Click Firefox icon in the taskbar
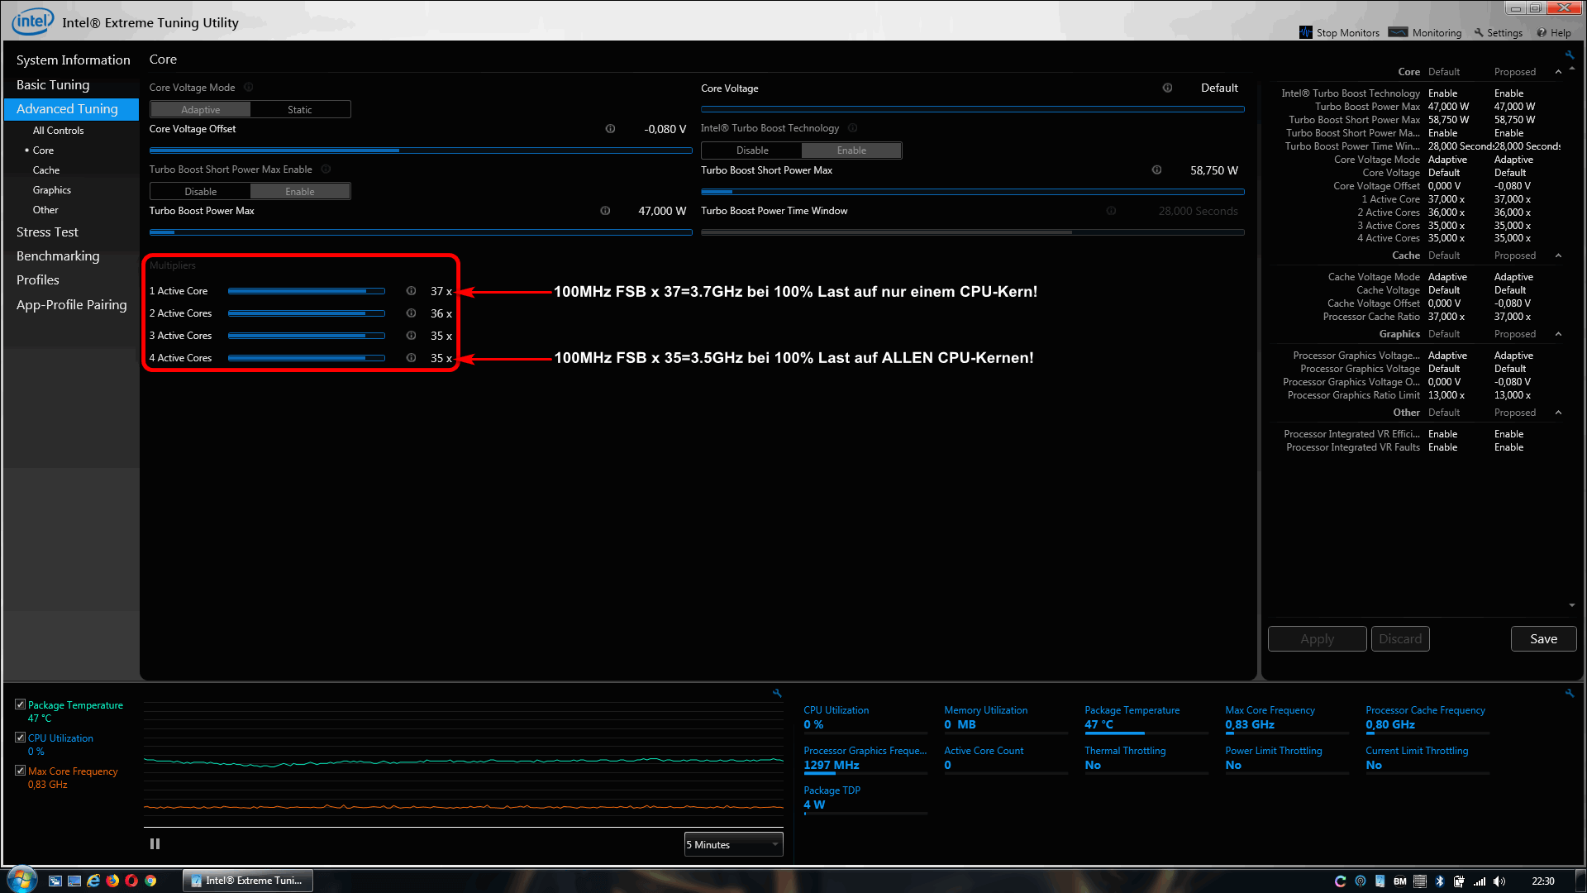The image size is (1587, 893). pyautogui.click(x=112, y=881)
